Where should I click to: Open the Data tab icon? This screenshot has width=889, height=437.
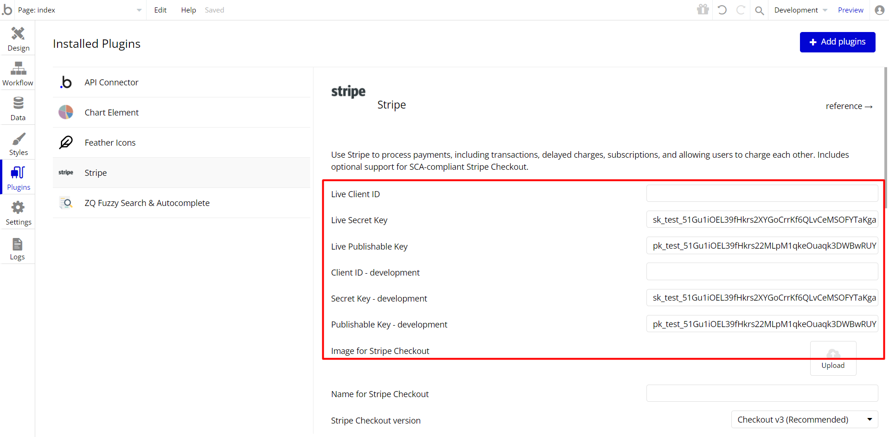coord(18,103)
